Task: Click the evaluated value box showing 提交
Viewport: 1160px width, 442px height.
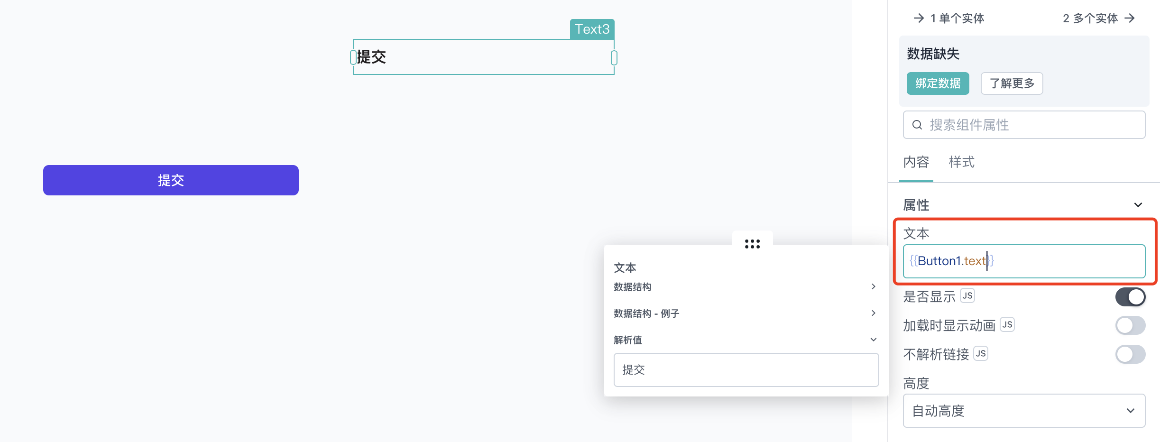Action: (746, 370)
